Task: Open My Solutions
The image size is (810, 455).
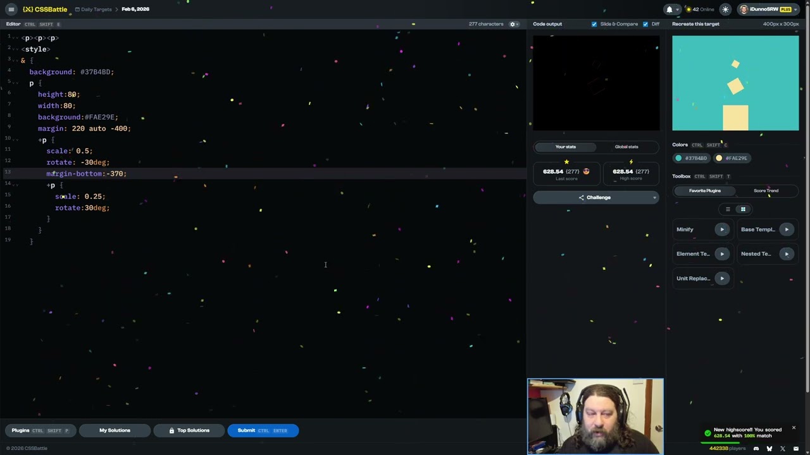Action: click(115, 430)
